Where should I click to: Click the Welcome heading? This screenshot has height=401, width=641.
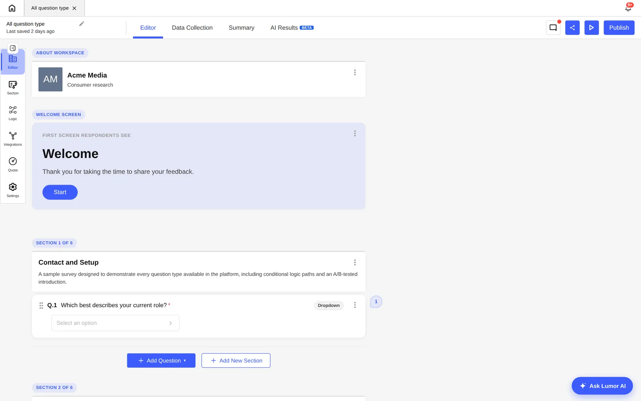tap(71, 154)
